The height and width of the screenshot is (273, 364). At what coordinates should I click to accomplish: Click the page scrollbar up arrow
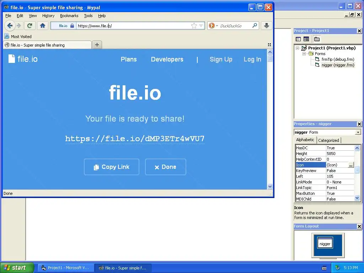[270, 52]
